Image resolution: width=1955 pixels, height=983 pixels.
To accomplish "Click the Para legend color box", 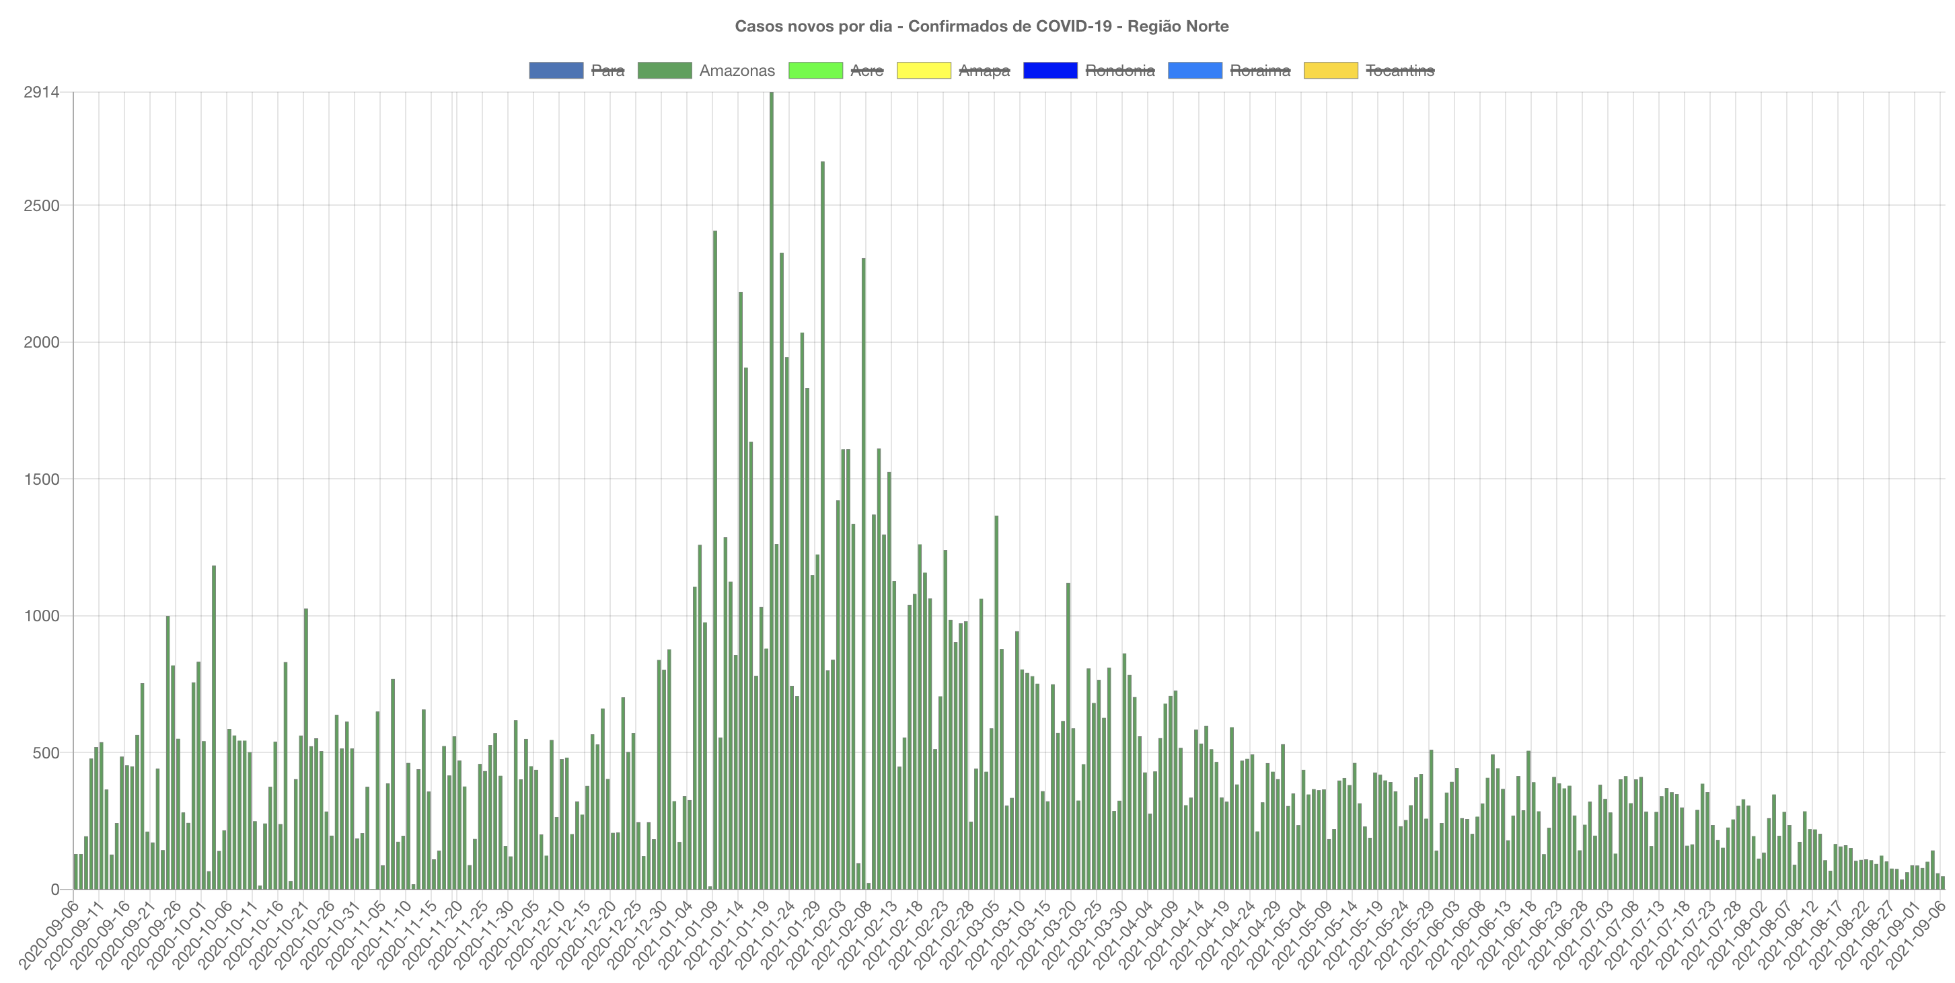I will coord(556,71).
